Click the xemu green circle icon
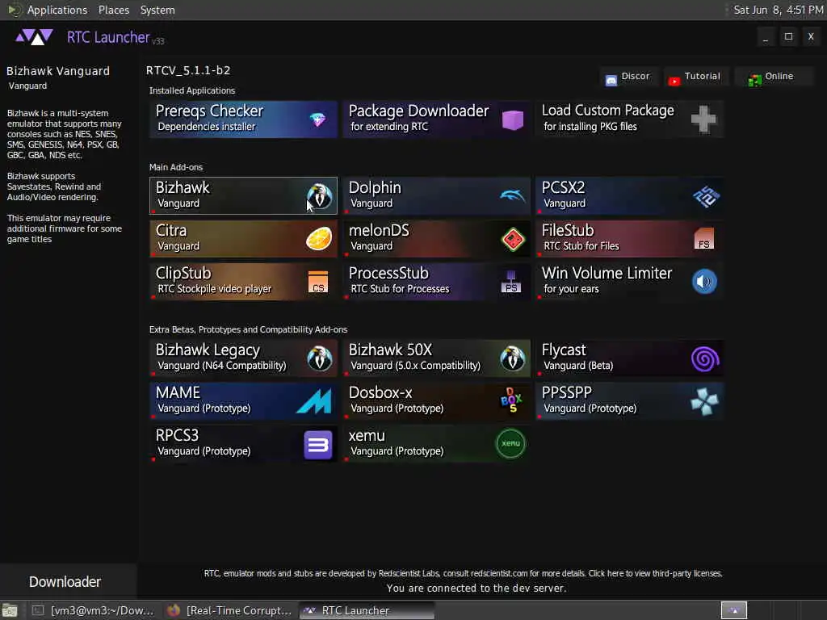 [x=510, y=444]
